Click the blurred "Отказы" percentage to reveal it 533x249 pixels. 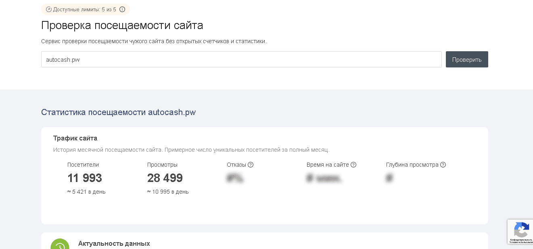coord(234,178)
